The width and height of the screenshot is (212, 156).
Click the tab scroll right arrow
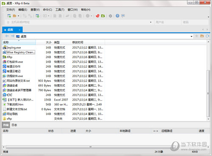(x=207, y=30)
